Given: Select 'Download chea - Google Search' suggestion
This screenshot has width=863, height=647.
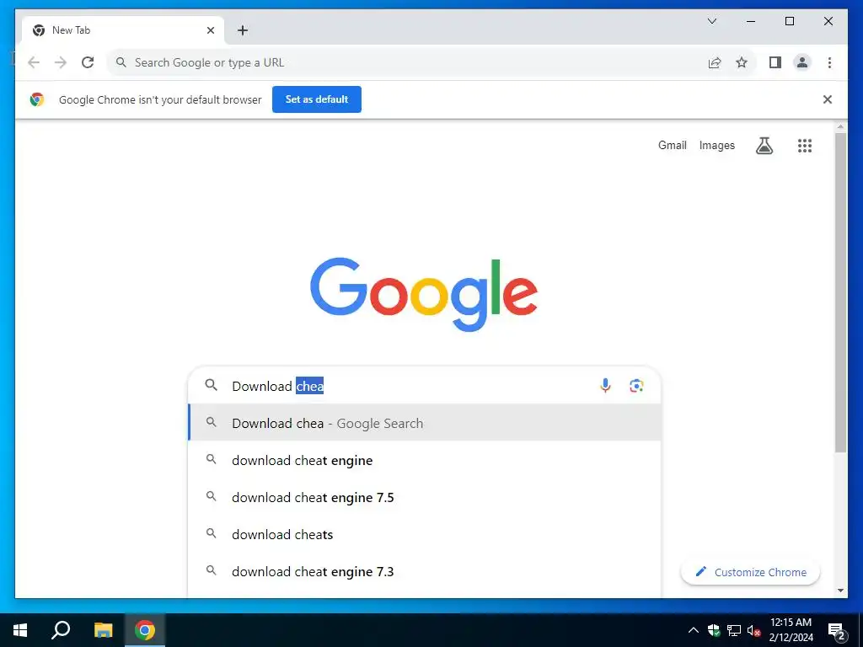Looking at the screenshot, I should 425,423.
